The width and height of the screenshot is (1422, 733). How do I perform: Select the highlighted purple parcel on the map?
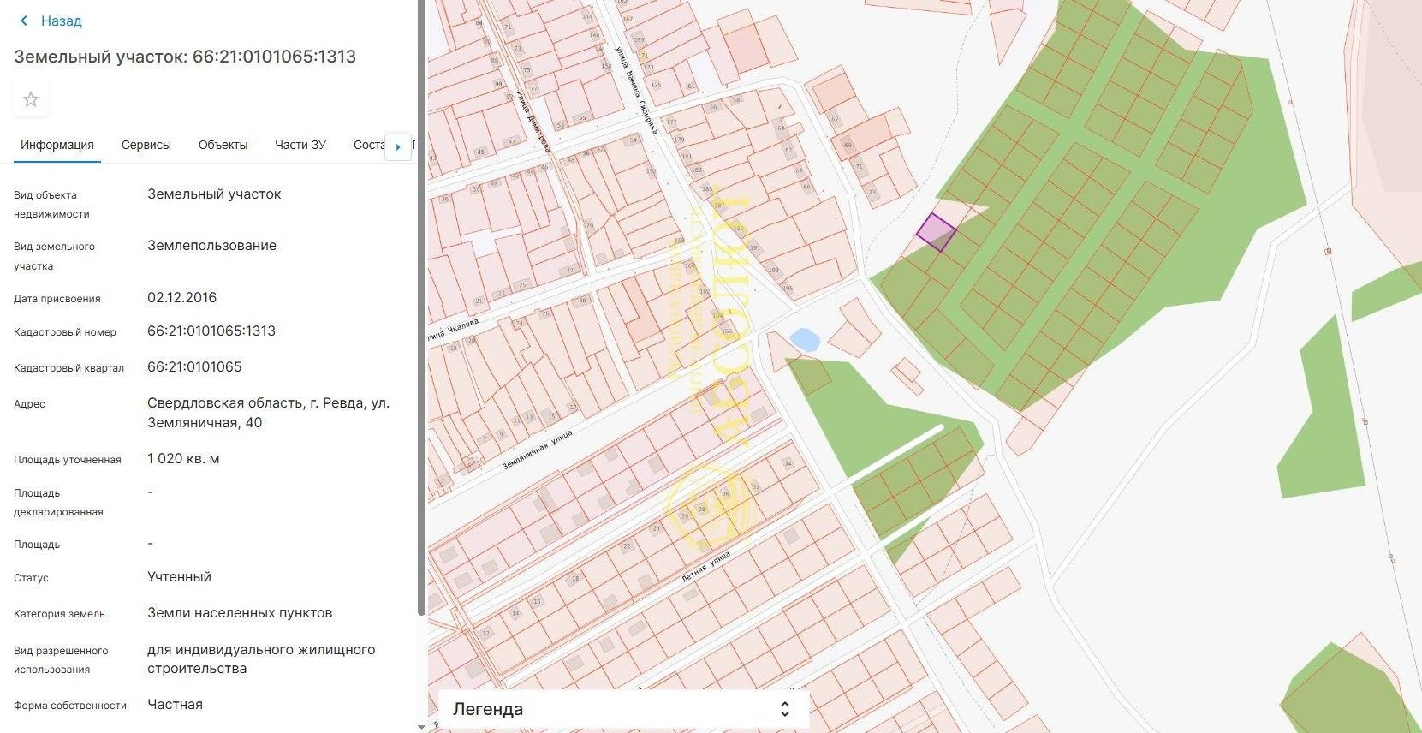pos(936,232)
